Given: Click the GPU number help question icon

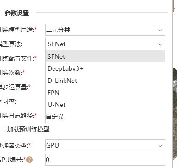Looking at the screenshot, I should [x=29, y=160].
